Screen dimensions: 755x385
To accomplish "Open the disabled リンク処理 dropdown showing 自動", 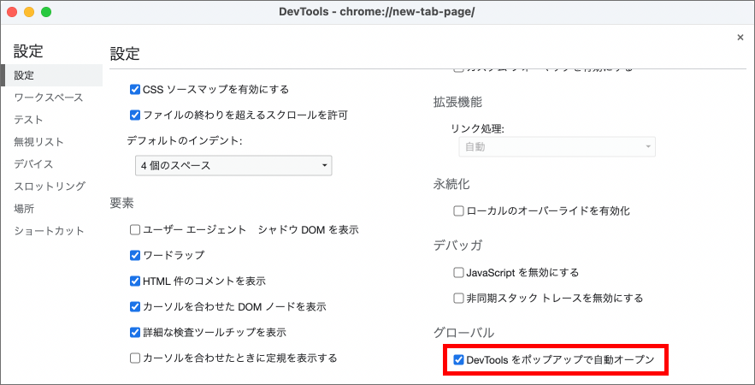I will pyautogui.click(x=557, y=147).
